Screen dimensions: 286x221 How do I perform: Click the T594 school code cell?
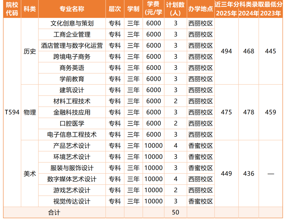tap(12, 112)
